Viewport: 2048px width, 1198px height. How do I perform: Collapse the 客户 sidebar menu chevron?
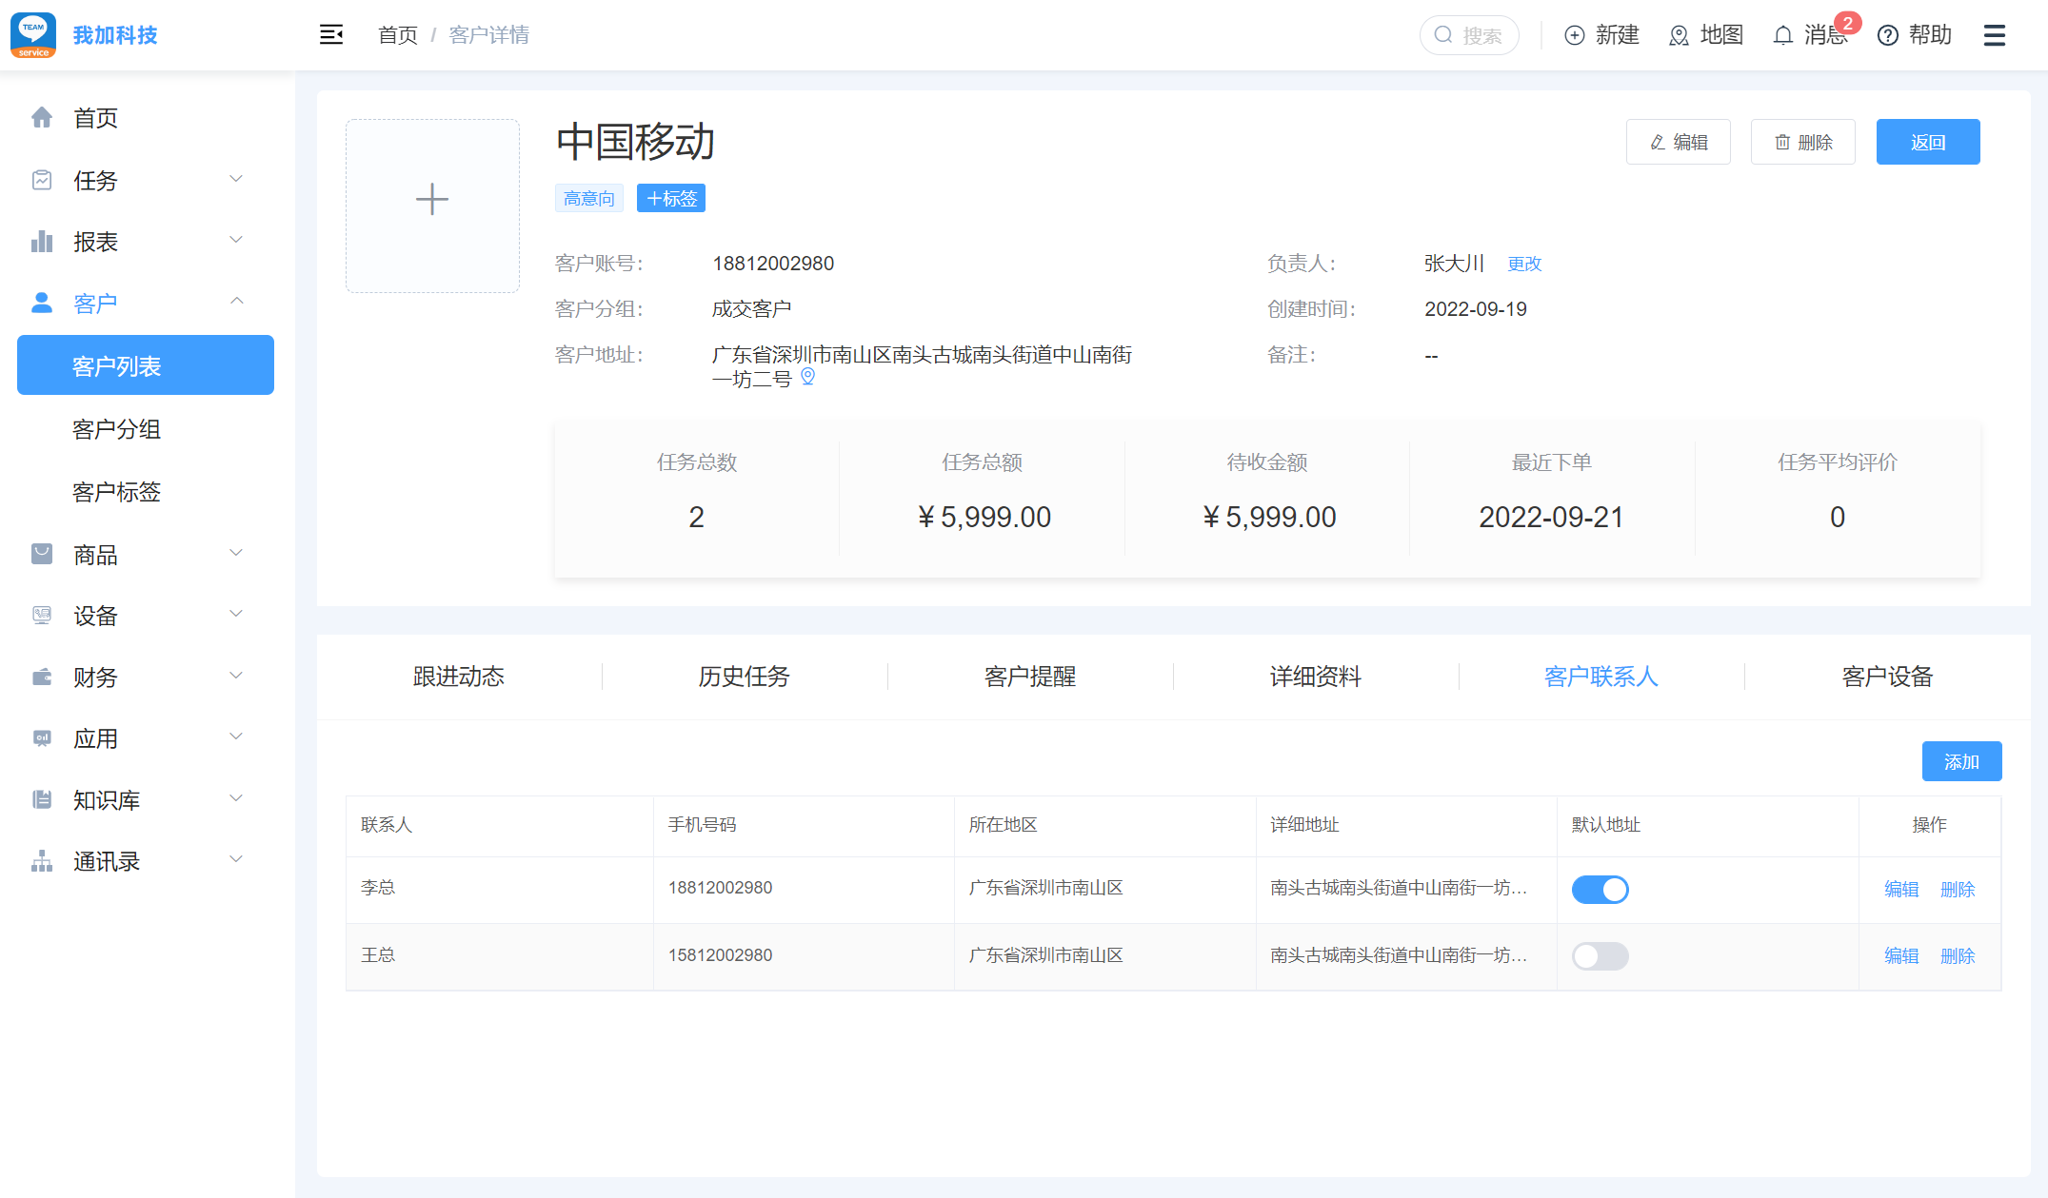[x=236, y=302]
